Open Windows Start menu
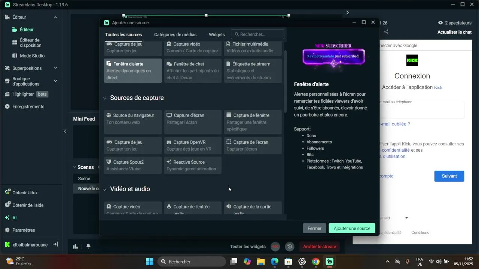 pyautogui.click(x=149, y=262)
